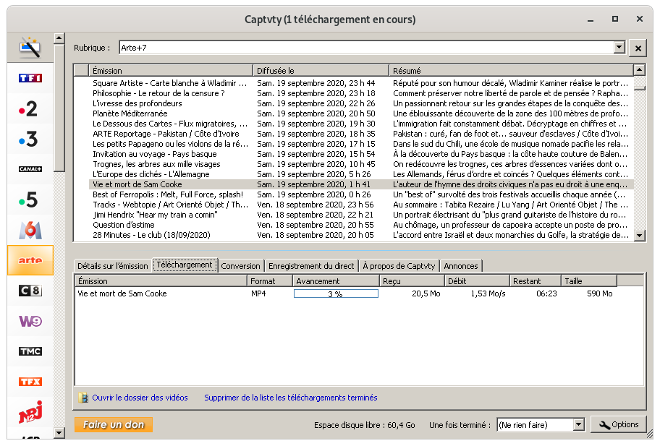This screenshot has height=446, width=660.
Task: Click the Taille column header
Action: [589, 280]
